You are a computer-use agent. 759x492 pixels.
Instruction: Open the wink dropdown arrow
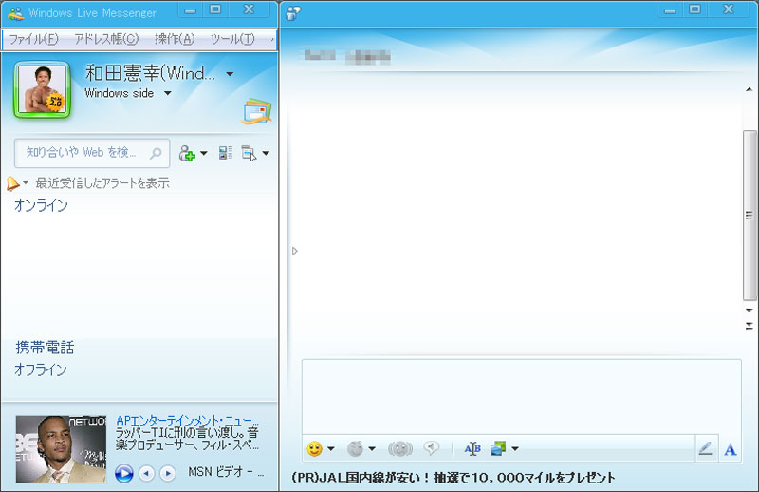pyautogui.click(x=371, y=449)
